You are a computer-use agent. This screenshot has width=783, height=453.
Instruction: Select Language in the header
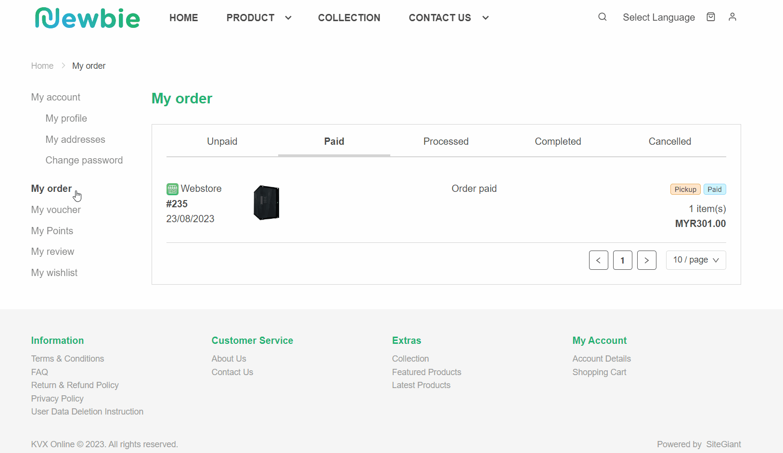click(x=659, y=17)
